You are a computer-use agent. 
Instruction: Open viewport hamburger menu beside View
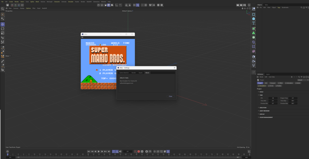pos(6,8)
